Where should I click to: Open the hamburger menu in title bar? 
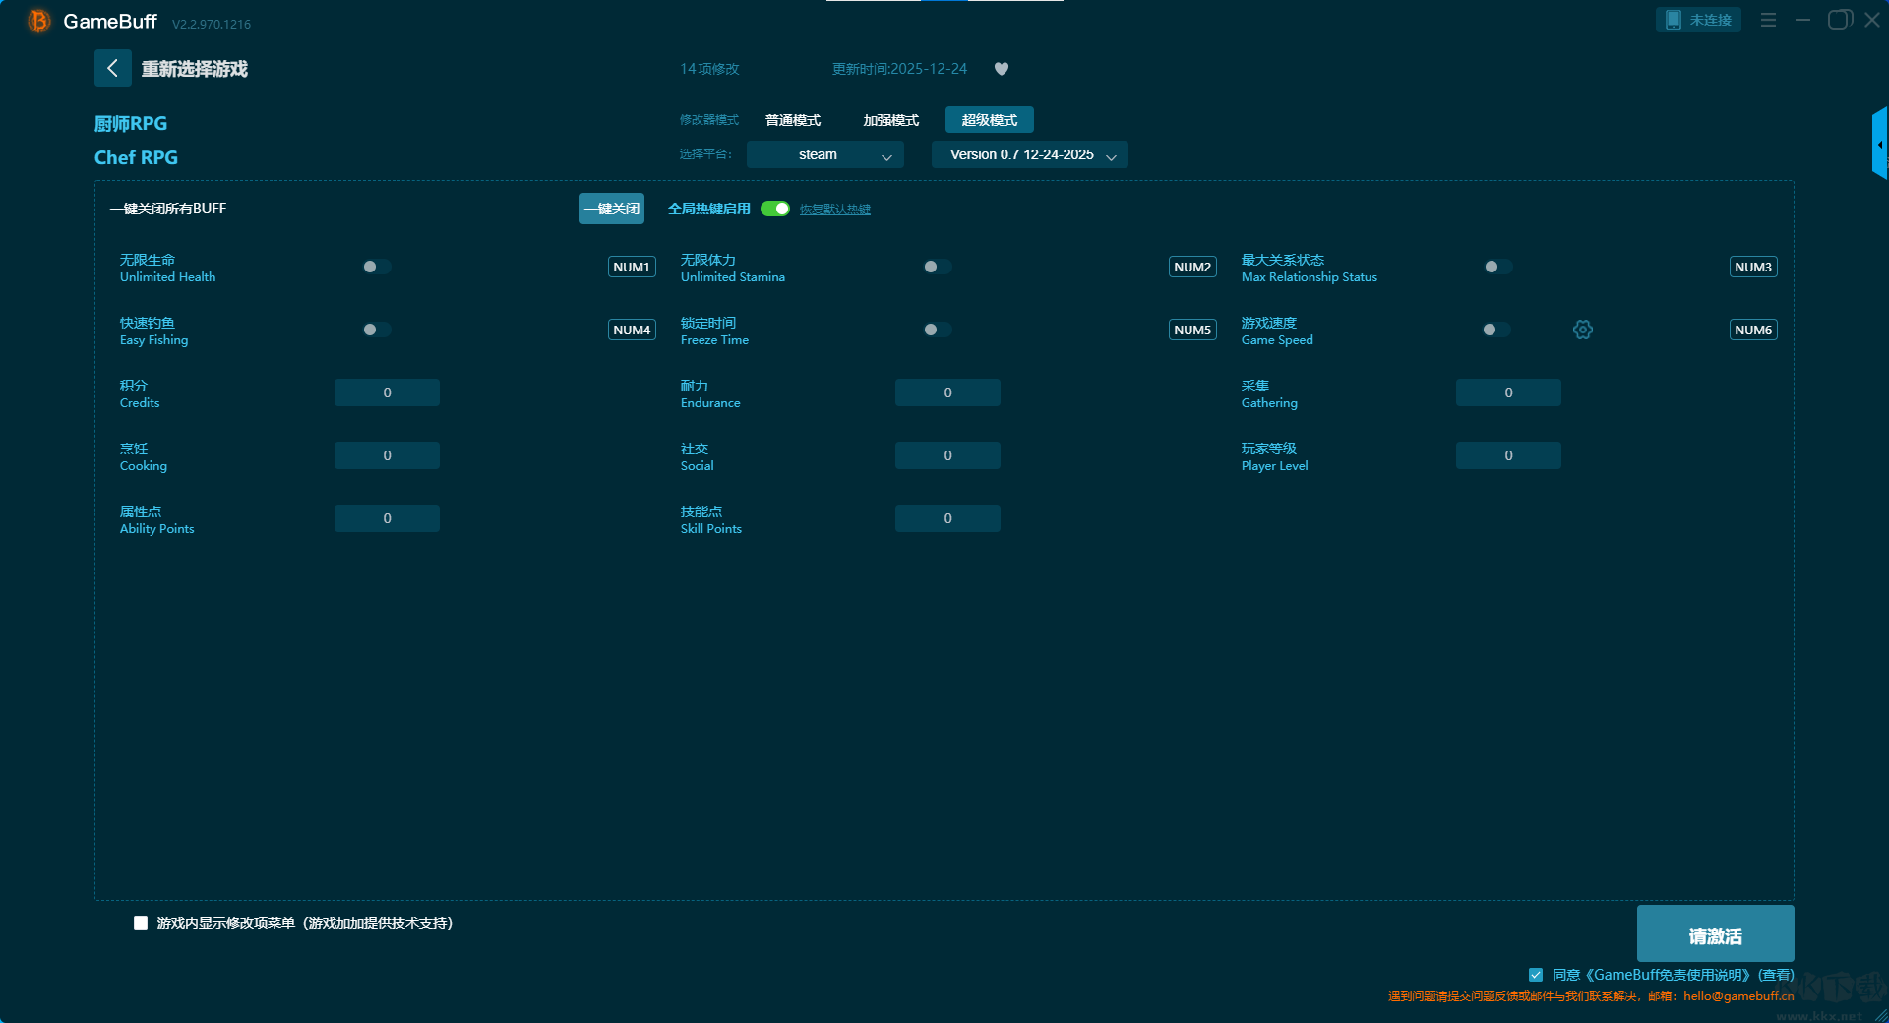(x=1767, y=20)
